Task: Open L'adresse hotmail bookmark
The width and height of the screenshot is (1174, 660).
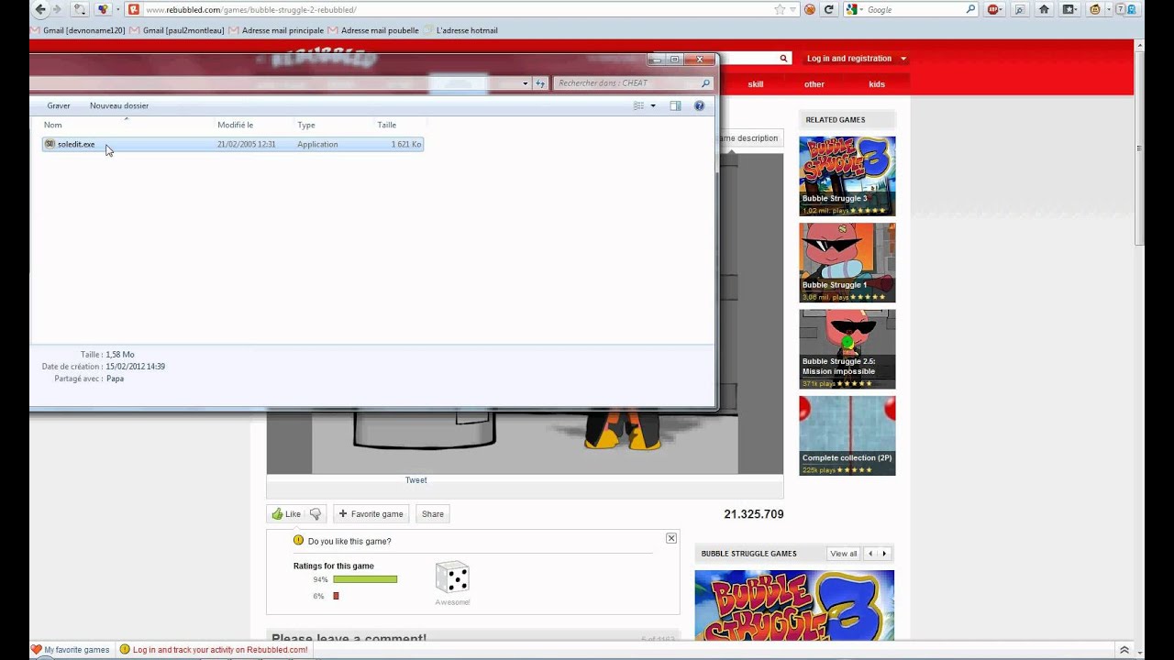Action: pos(460,30)
